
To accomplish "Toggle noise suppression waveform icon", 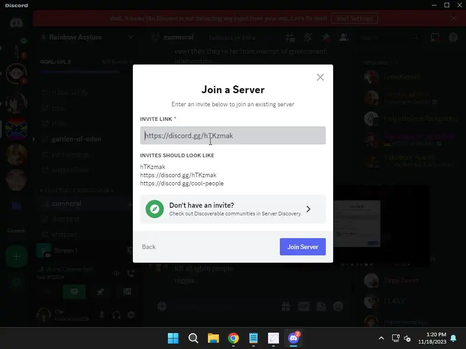I will [x=116, y=273].
